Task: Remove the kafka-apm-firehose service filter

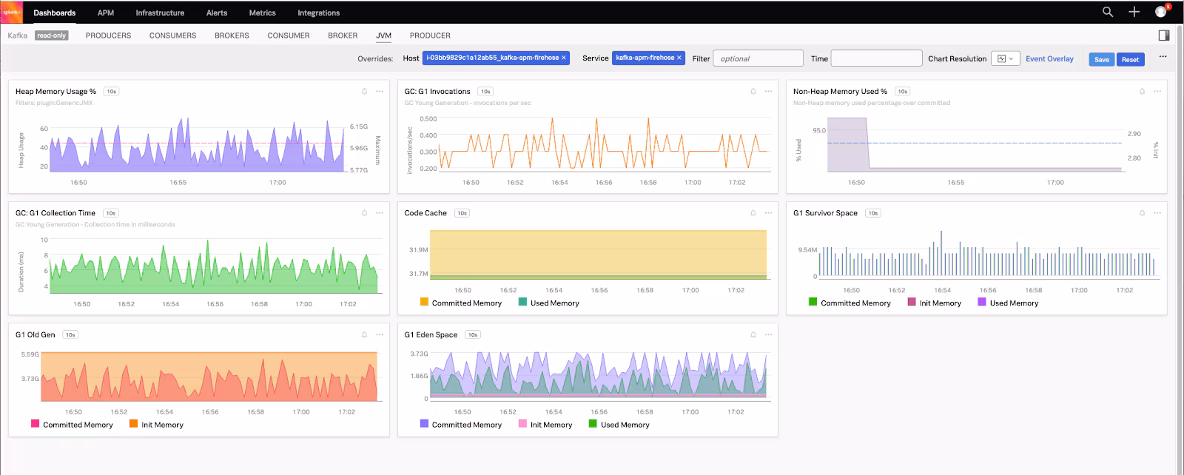Action: [x=679, y=58]
